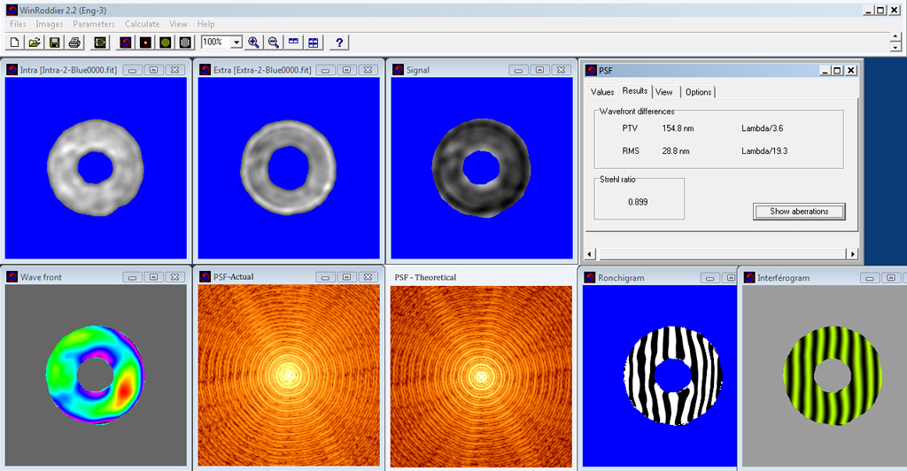Save using the floppy disk icon

tap(54, 42)
